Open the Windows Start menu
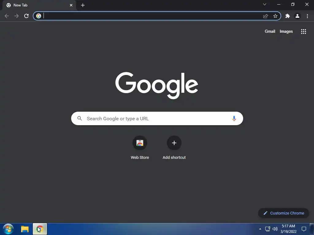 (8, 229)
